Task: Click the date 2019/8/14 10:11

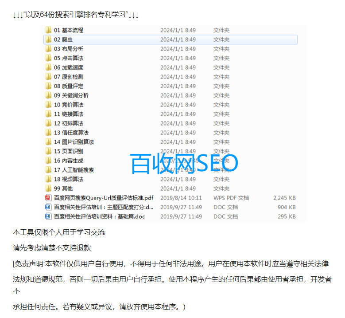Action: 181,198
